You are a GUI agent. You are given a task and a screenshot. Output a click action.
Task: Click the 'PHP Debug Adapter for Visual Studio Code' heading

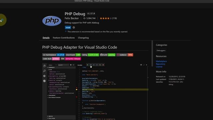[x=80, y=47]
